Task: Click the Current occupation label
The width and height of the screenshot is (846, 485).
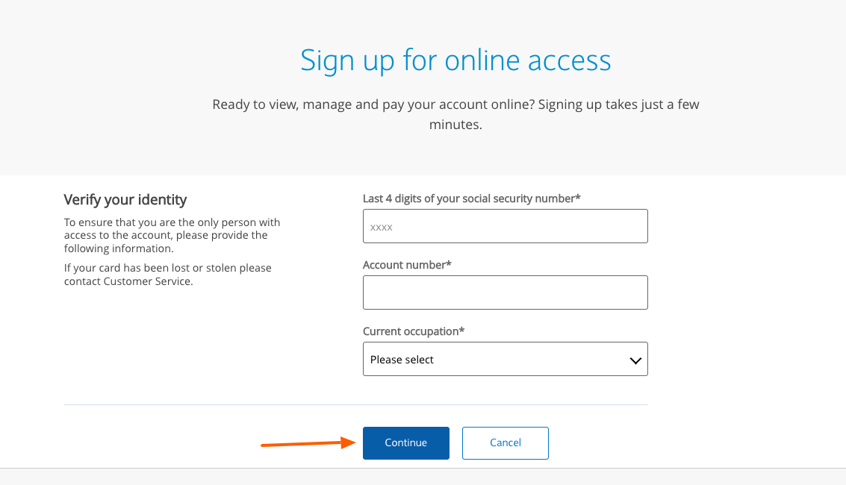Action: pyautogui.click(x=414, y=331)
